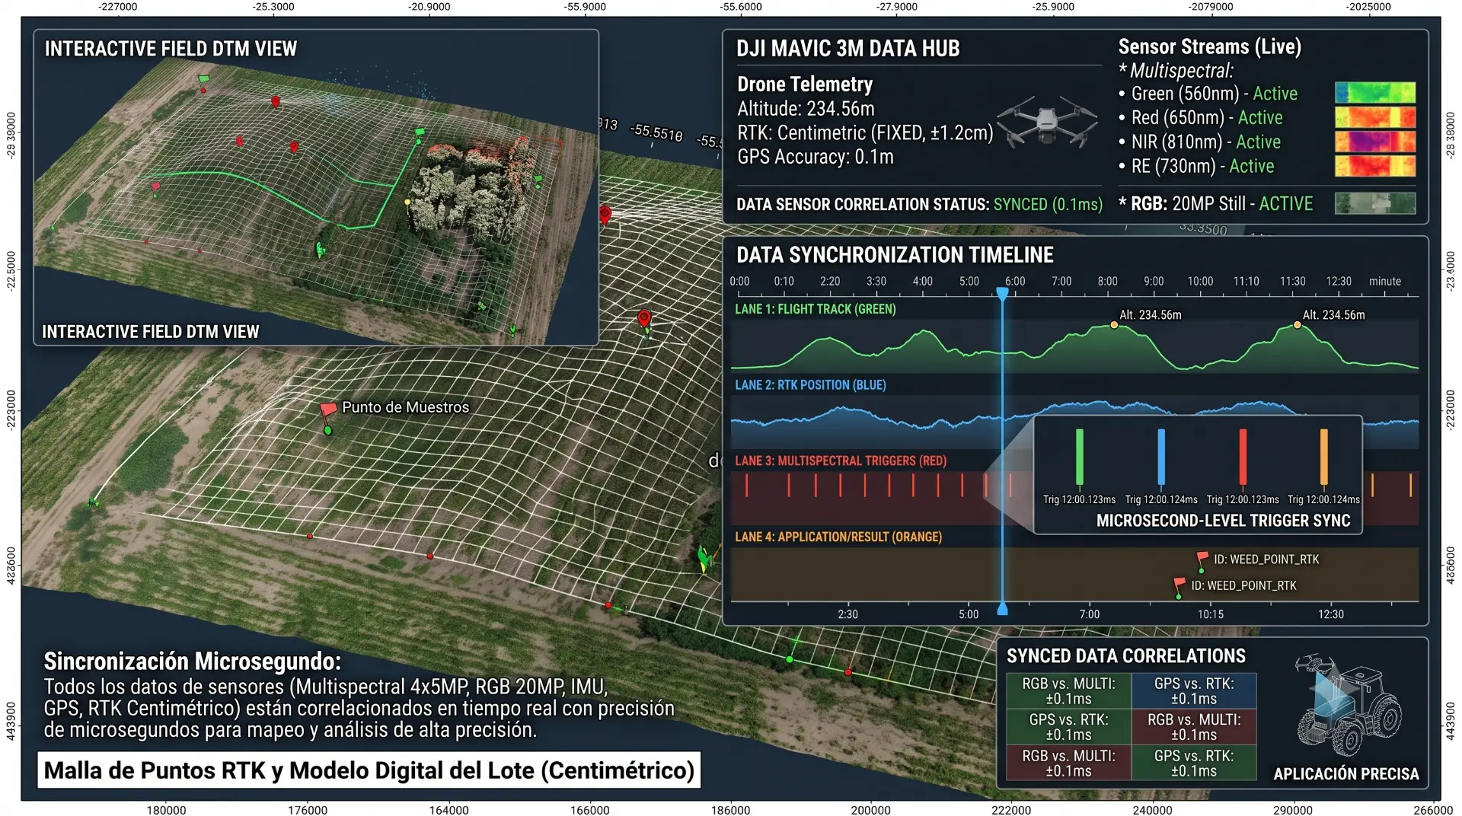Select the blue trigger bar in sync popup
Screen dimensions: 1462x816
click(x=1161, y=457)
